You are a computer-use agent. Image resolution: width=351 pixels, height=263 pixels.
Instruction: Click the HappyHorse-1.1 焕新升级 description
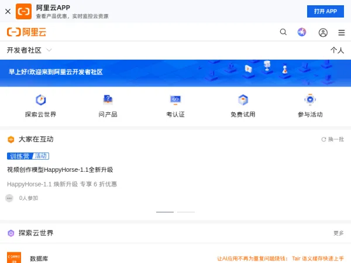click(x=62, y=184)
